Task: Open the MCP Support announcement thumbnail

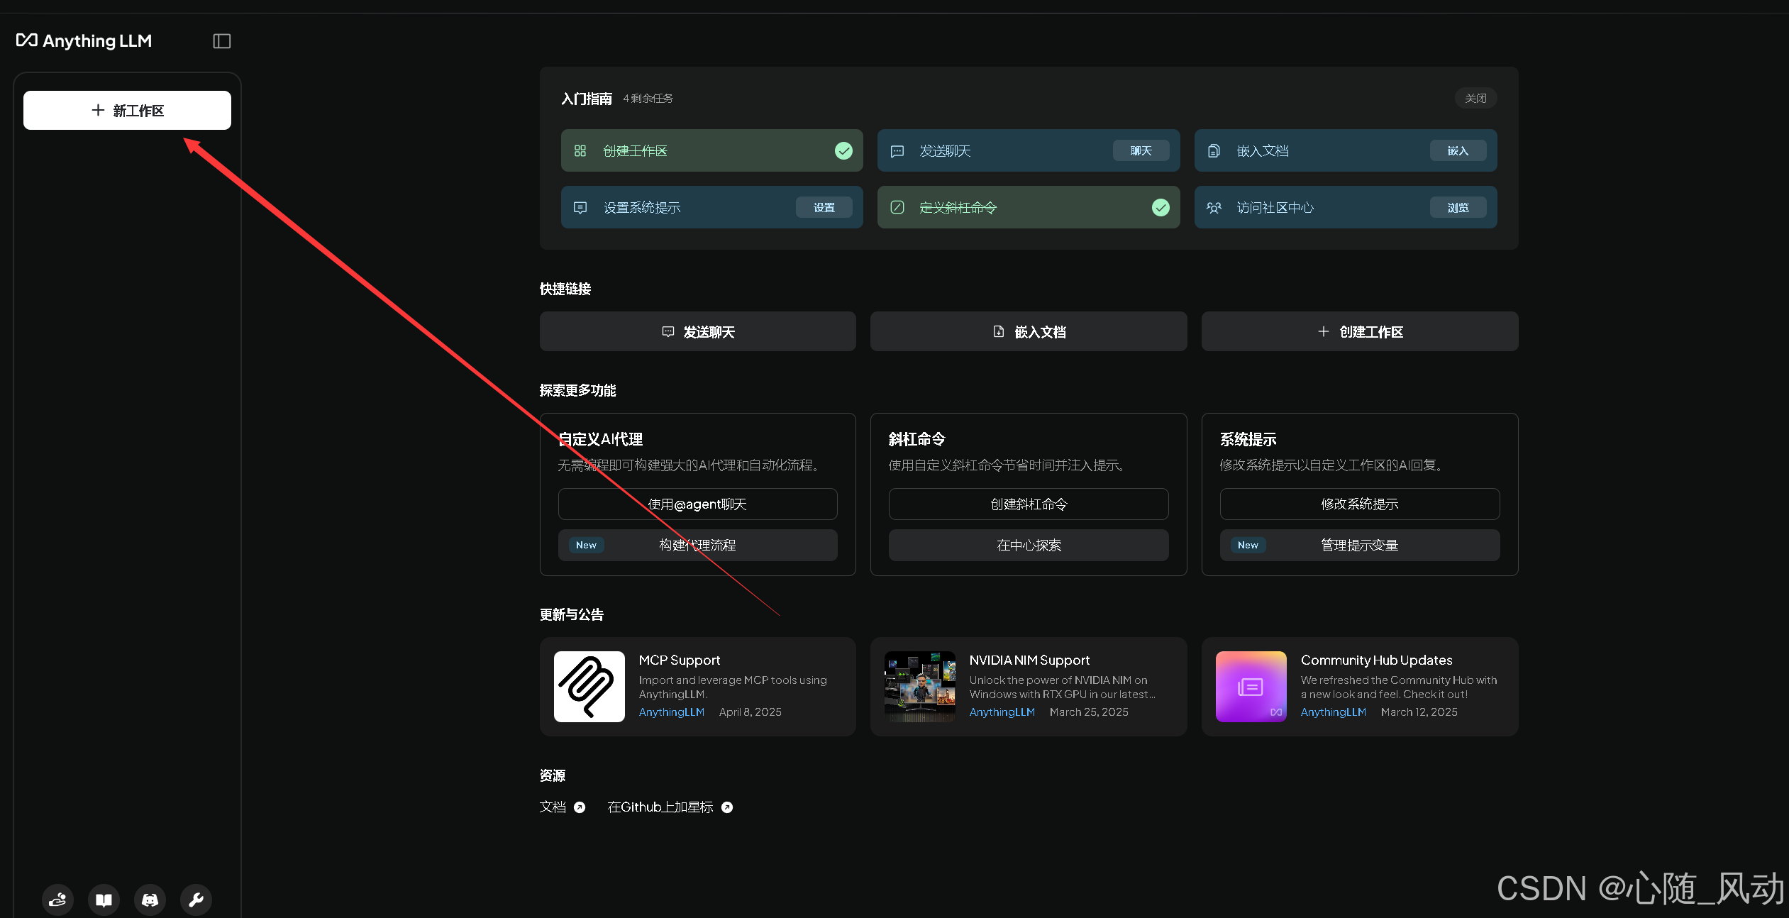Action: (589, 687)
